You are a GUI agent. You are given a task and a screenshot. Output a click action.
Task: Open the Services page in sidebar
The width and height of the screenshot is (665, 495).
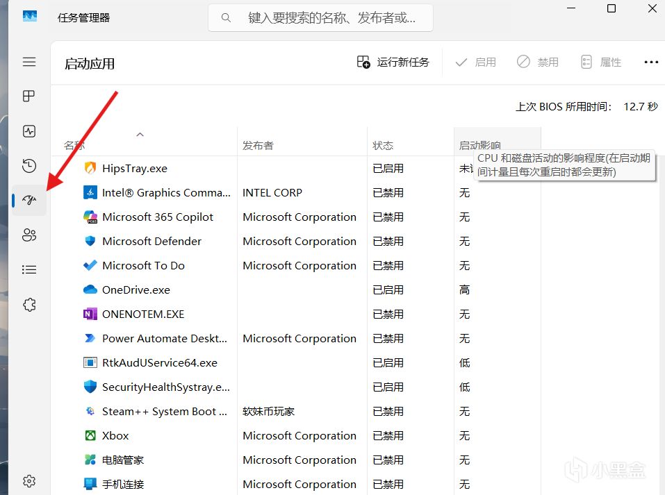pos(29,304)
